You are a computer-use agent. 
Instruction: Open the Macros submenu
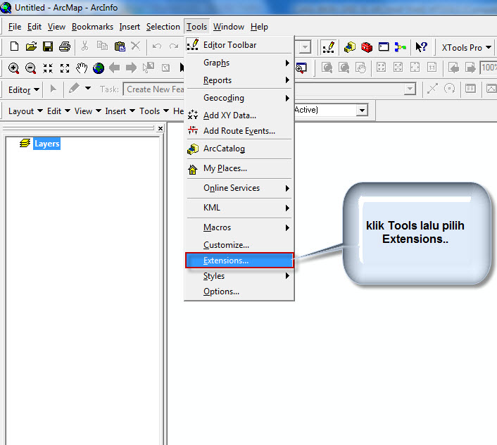(239, 227)
